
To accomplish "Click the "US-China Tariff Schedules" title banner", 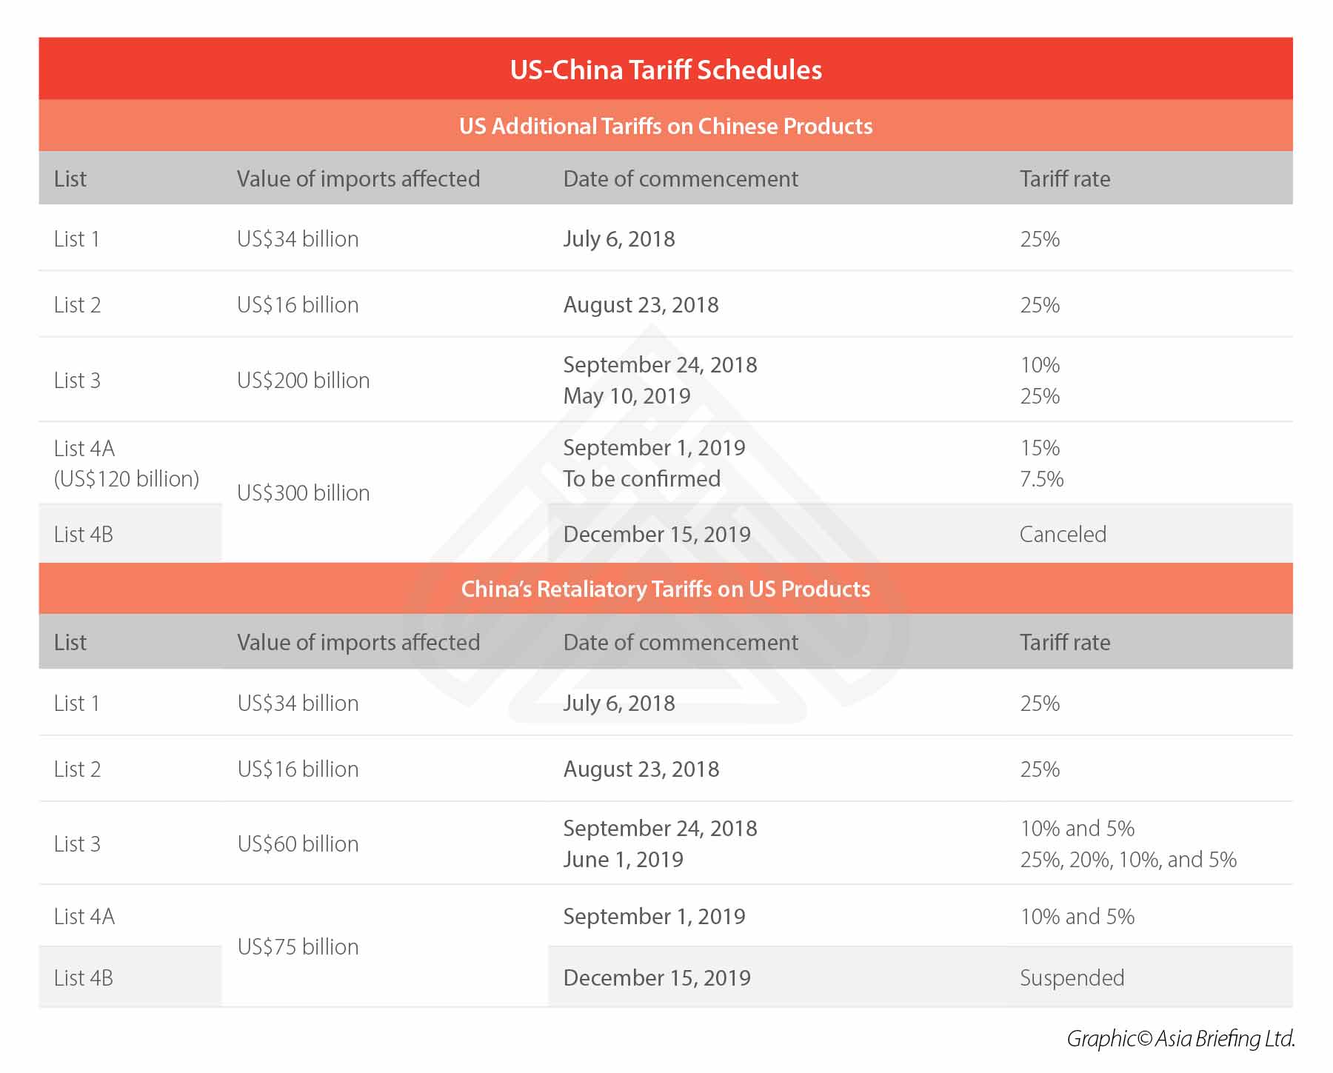I will (x=666, y=70).
